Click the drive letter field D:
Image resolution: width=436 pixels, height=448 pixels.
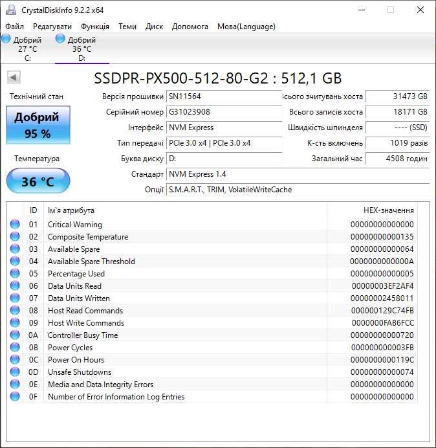[224, 158]
